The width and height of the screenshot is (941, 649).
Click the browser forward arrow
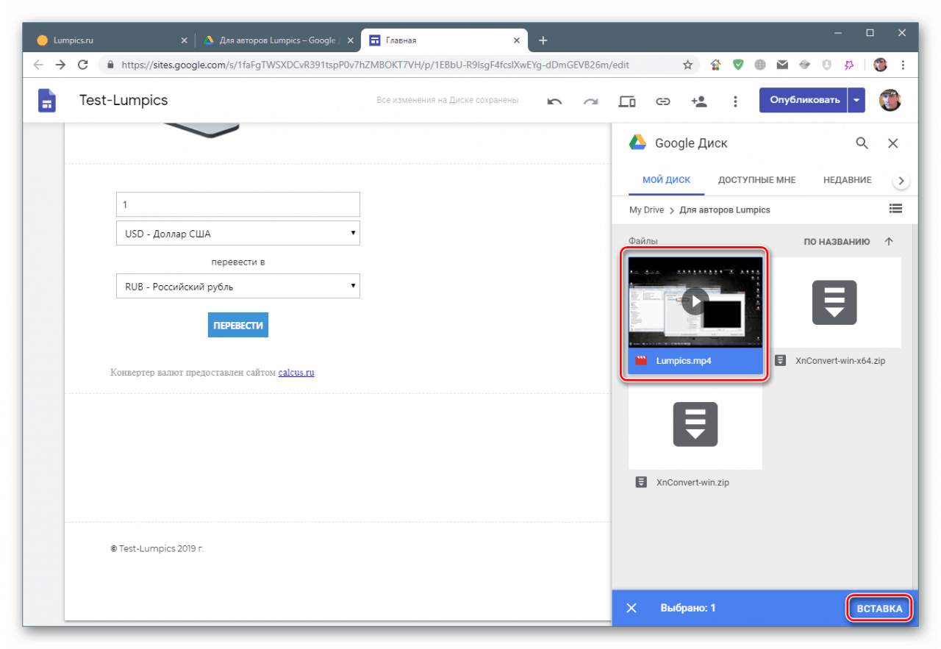(x=60, y=65)
